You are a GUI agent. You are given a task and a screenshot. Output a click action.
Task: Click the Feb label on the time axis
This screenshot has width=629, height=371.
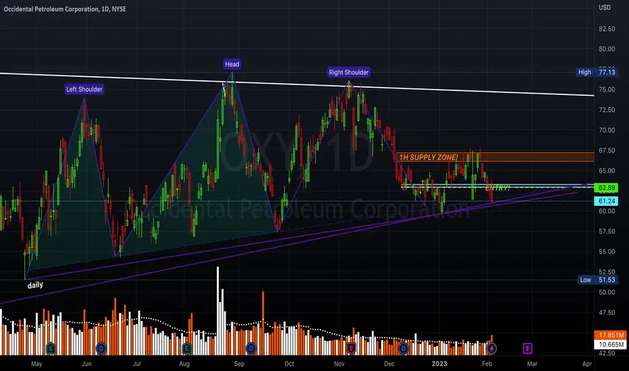pos(487,364)
